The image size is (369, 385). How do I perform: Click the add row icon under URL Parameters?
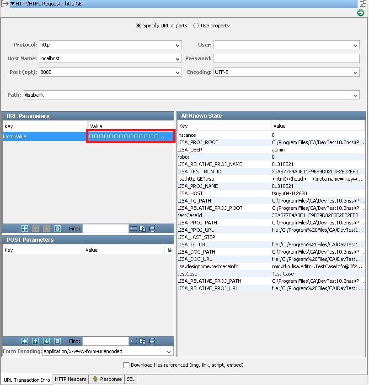25,229
